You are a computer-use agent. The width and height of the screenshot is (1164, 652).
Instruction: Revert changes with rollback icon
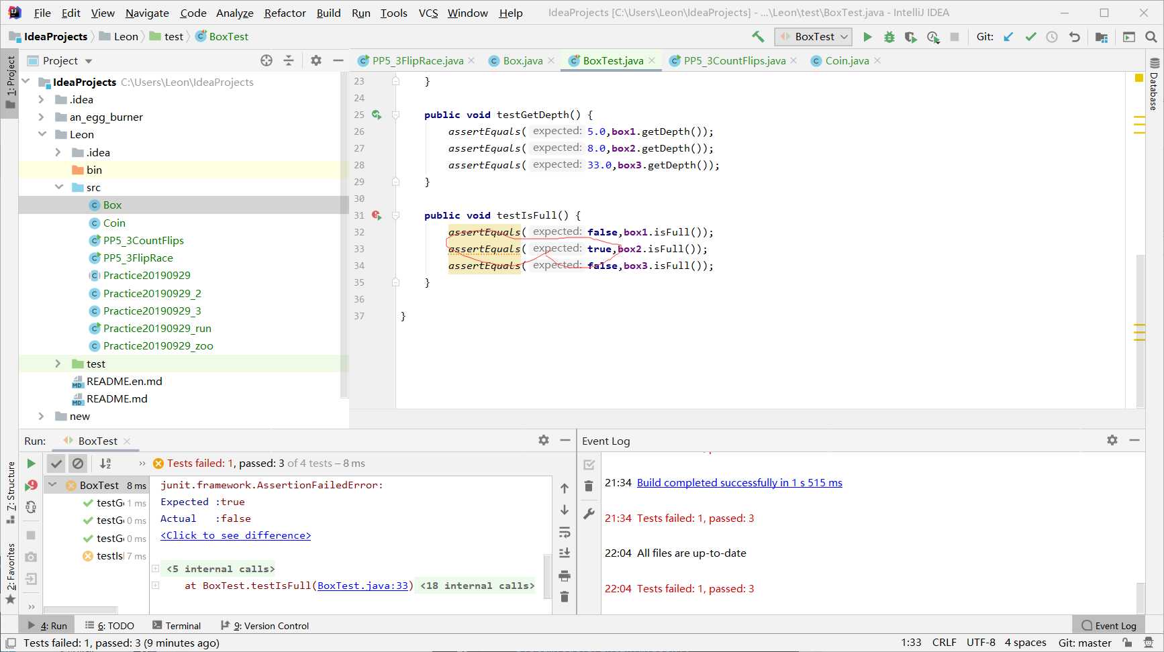pos(1074,37)
